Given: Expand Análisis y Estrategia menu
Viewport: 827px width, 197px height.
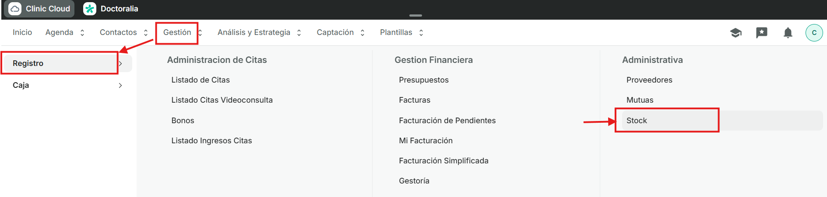Looking at the screenshot, I should coord(259,33).
